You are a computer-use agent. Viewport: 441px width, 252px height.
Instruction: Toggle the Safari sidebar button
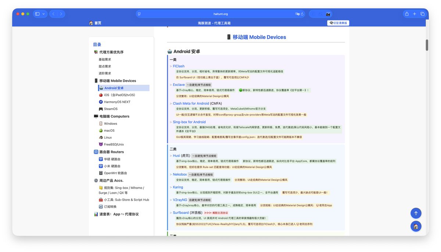37,14
